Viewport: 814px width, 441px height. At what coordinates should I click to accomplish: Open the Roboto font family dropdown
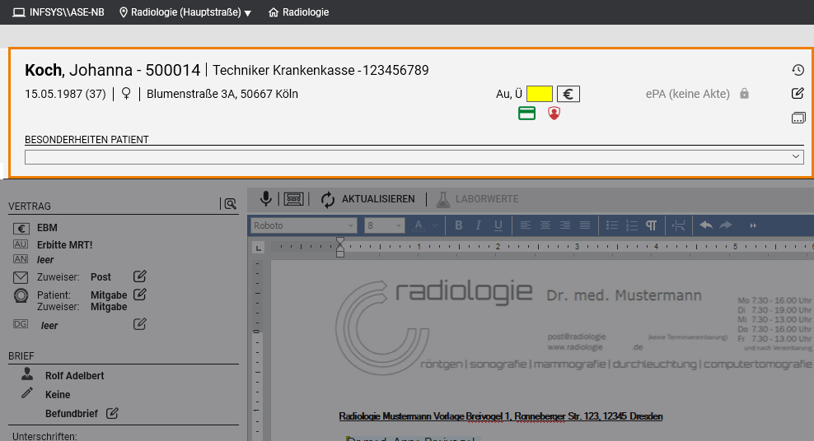pyautogui.click(x=303, y=225)
